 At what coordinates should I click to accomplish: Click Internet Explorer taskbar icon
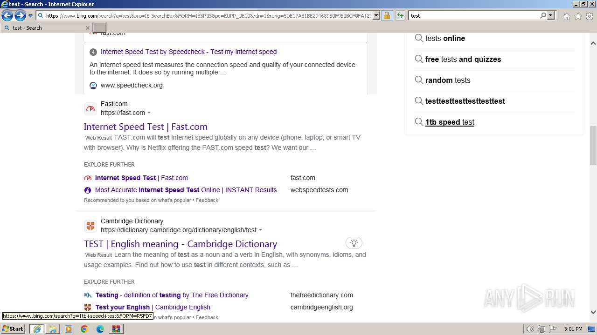coord(36,329)
